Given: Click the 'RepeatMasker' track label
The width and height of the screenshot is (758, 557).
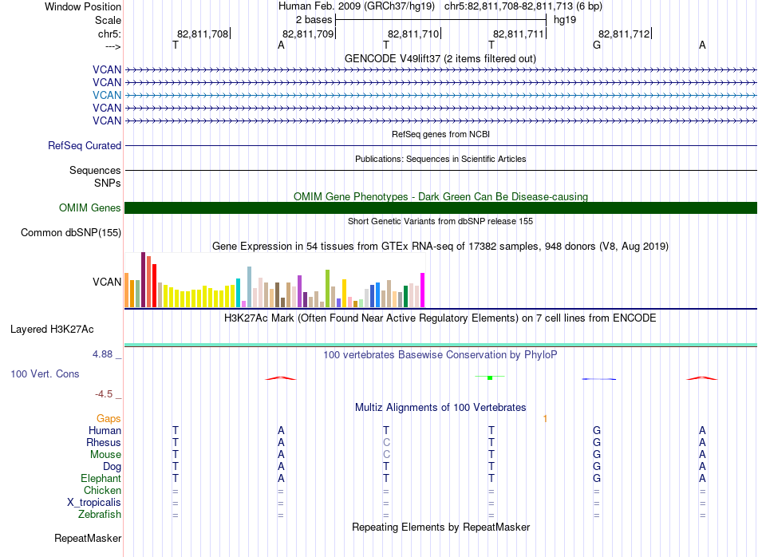Looking at the screenshot, I should [x=88, y=538].
